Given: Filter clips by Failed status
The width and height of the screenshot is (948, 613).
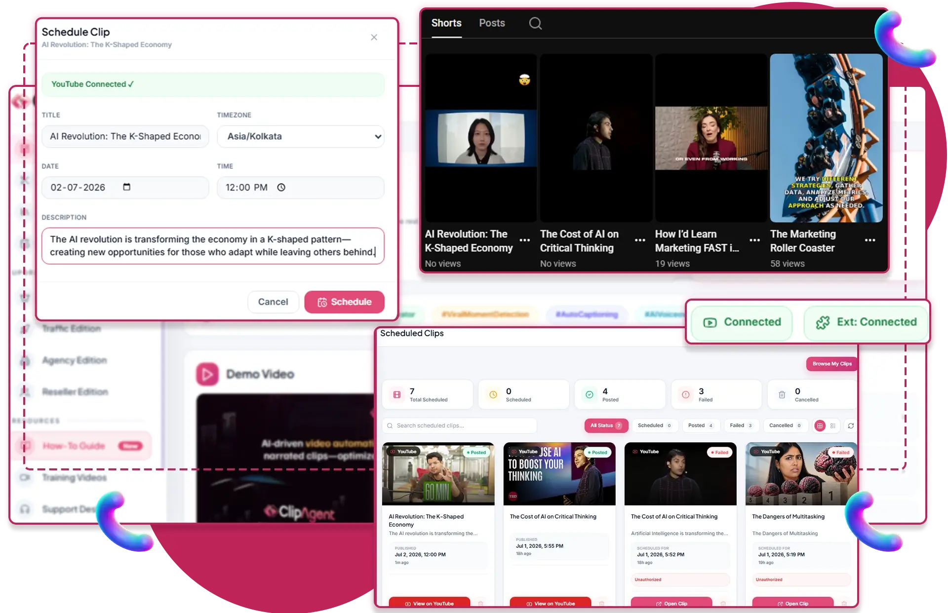Looking at the screenshot, I should point(741,425).
